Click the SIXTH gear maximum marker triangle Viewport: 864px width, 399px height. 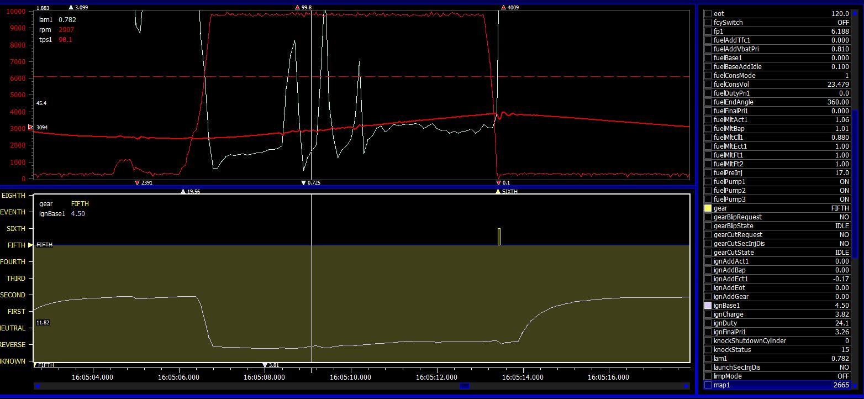(498, 192)
